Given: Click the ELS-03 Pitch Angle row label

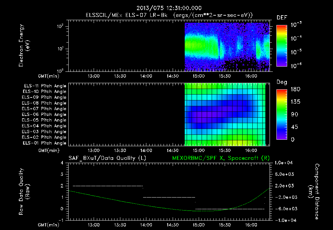Looking at the screenshot, I should pyautogui.click(x=44, y=132).
